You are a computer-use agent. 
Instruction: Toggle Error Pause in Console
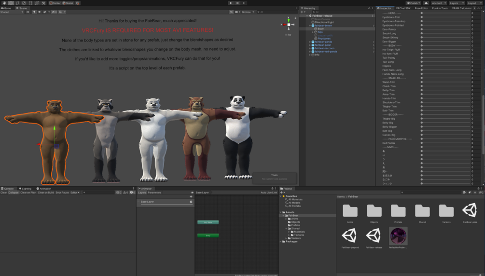(62, 193)
